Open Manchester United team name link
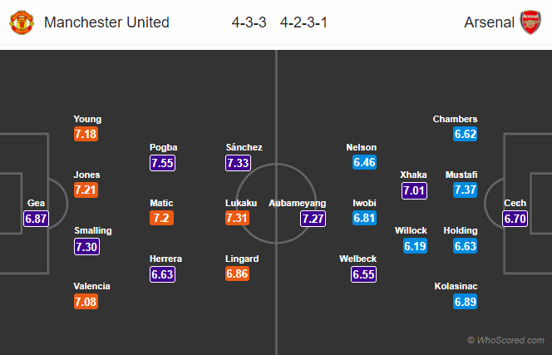Screen dimensions: 552x355 pos(106,22)
